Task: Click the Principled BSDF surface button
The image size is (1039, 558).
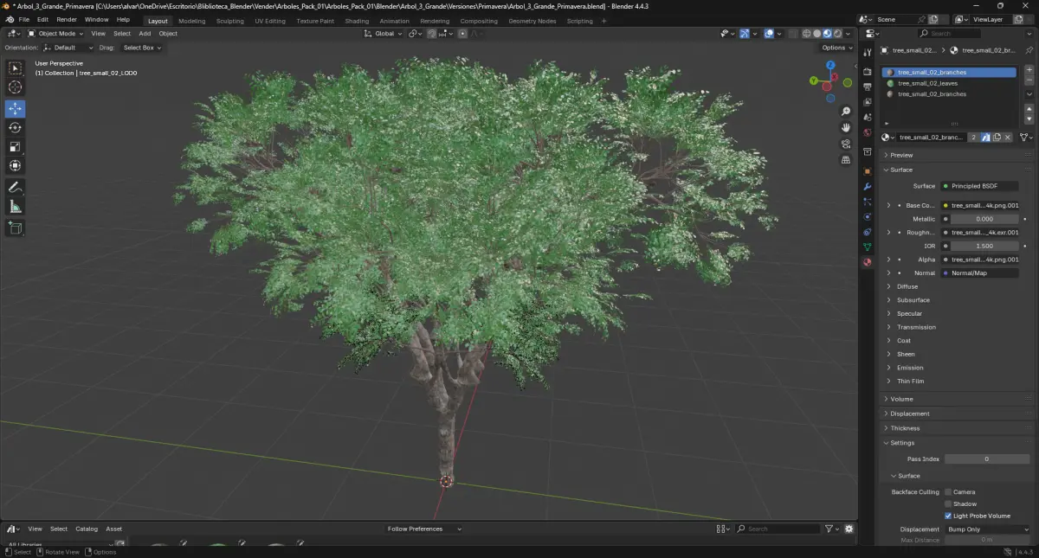Action: 978,186
